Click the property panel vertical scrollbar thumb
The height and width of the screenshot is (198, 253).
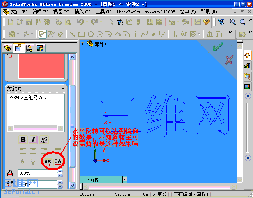point(72,126)
